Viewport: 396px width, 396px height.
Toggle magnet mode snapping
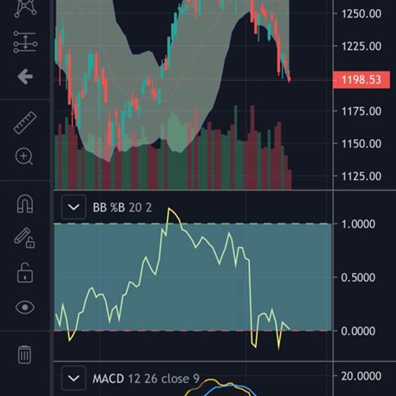25,204
